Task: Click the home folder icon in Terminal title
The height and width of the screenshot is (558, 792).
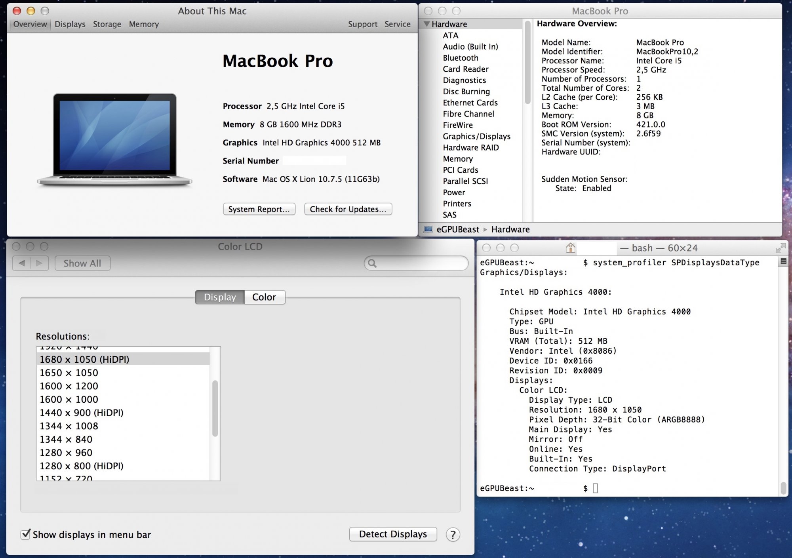Action: pyautogui.click(x=570, y=248)
